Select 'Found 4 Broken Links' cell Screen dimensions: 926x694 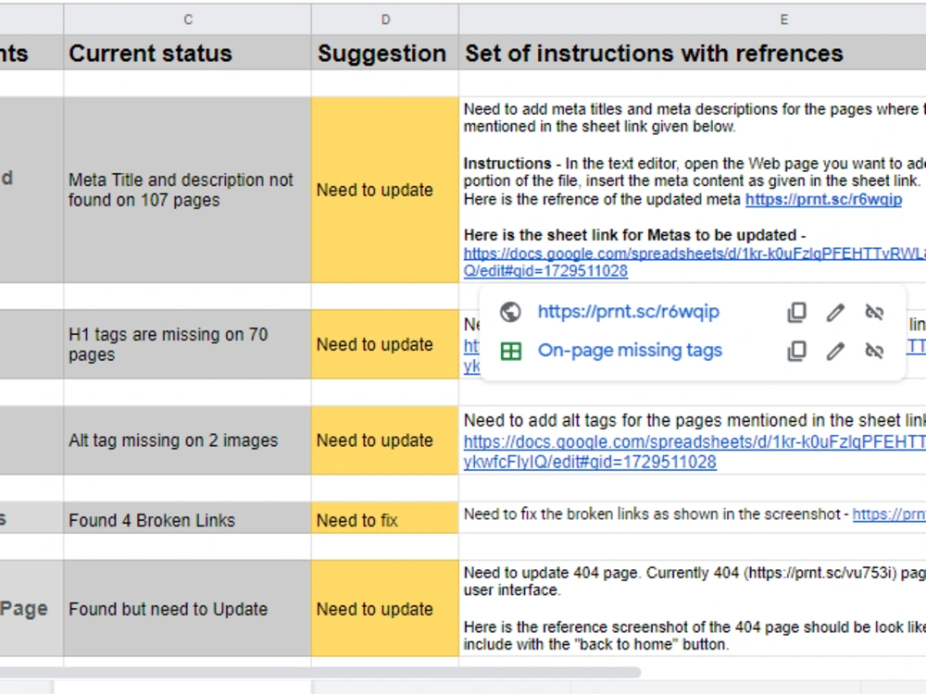(x=188, y=519)
